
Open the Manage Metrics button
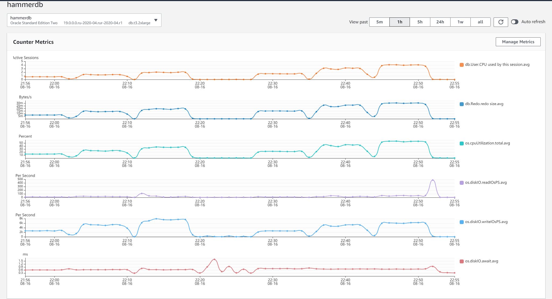click(518, 42)
